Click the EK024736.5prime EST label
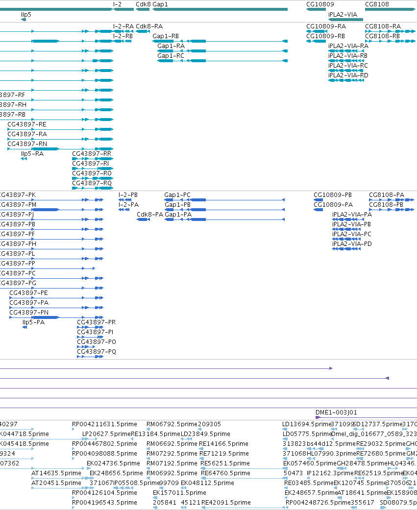Image resolution: width=417 pixels, height=510 pixels. (113, 463)
